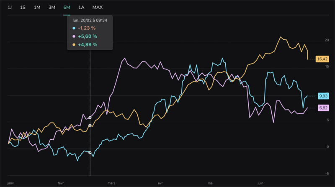Click the yellow dot in tooltip
The width and height of the screenshot is (335, 187).
pyautogui.click(x=74, y=45)
